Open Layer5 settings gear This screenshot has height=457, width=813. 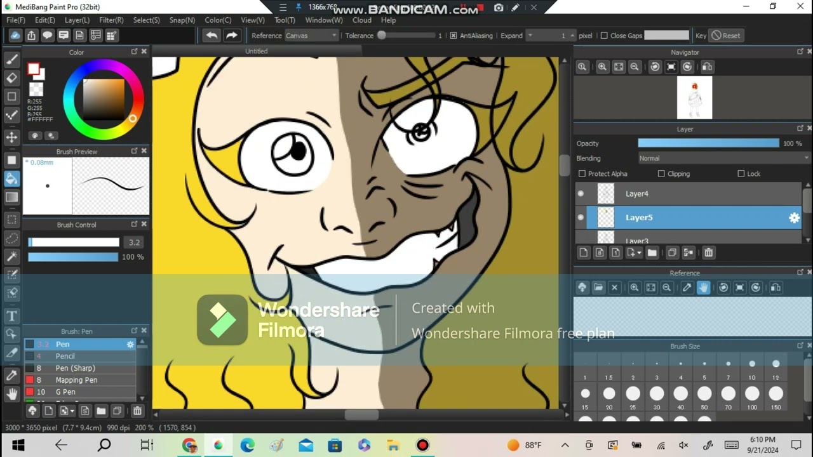(x=794, y=218)
